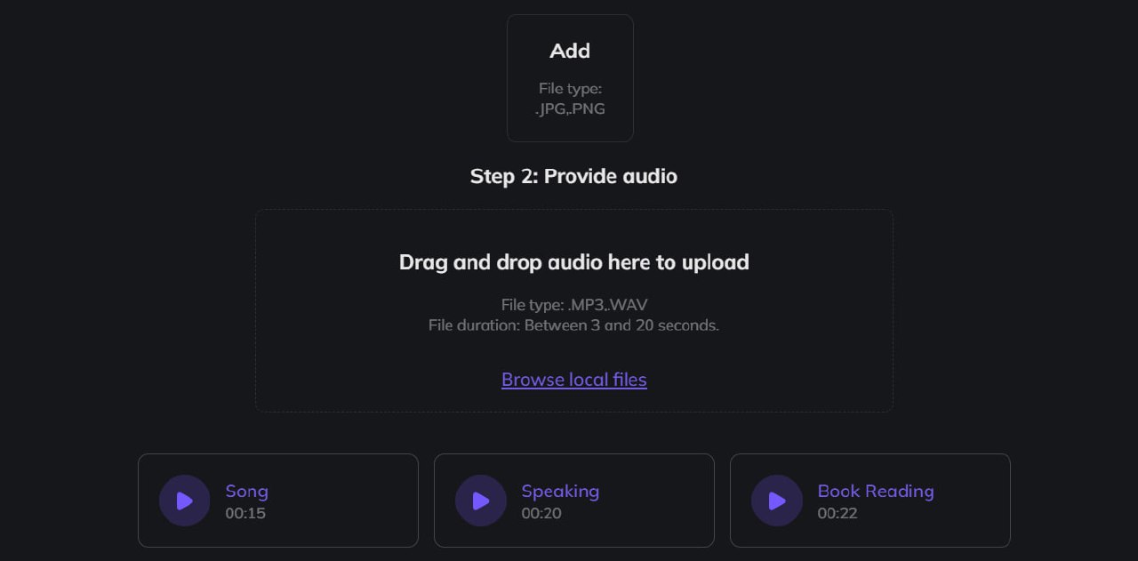The height and width of the screenshot is (561, 1138).
Task: Play the Speaking sample audio
Action: click(480, 501)
